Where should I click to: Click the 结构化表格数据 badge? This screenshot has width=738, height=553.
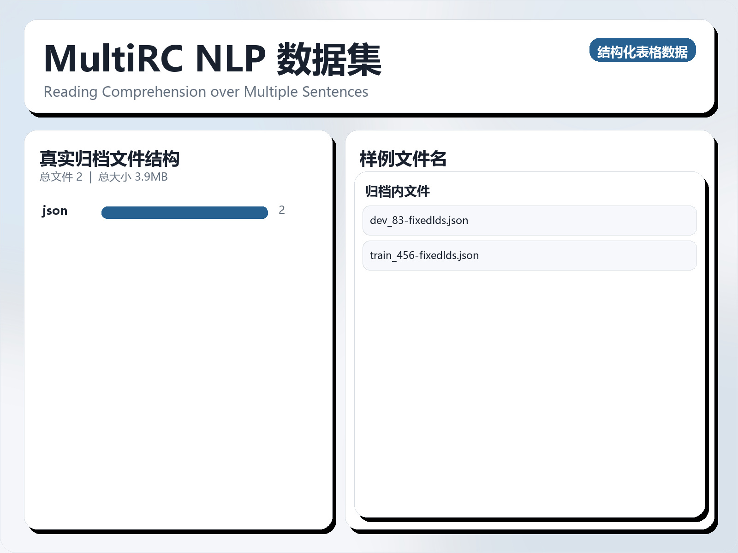click(x=643, y=51)
